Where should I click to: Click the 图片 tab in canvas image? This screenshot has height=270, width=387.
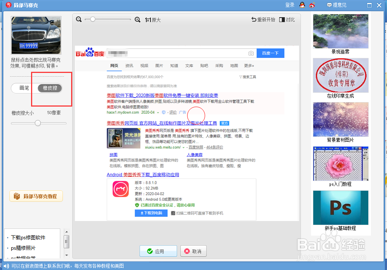pos(159,65)
